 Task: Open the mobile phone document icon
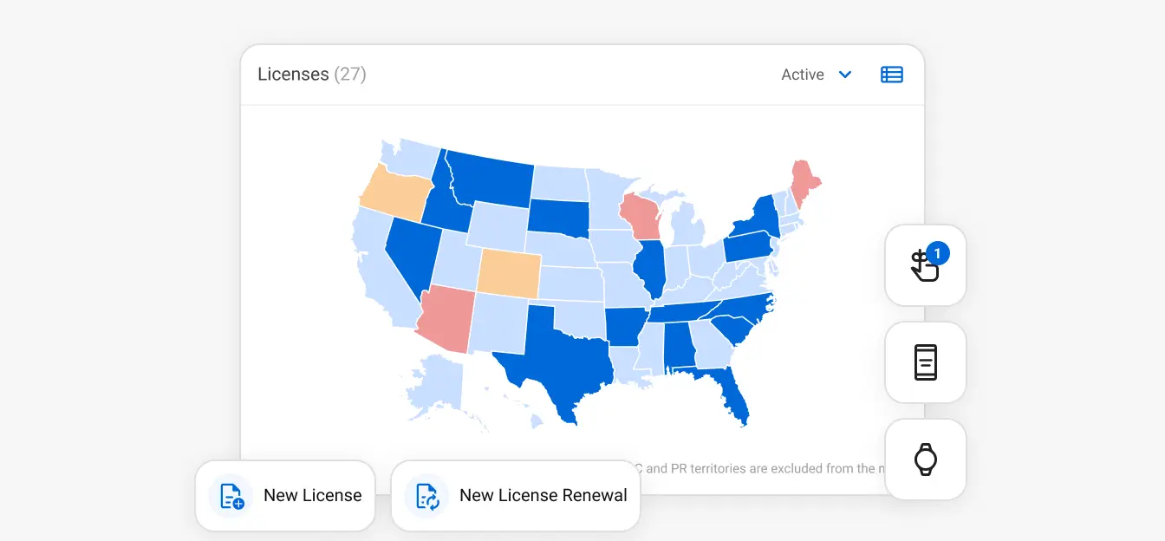tap(925, 362)
